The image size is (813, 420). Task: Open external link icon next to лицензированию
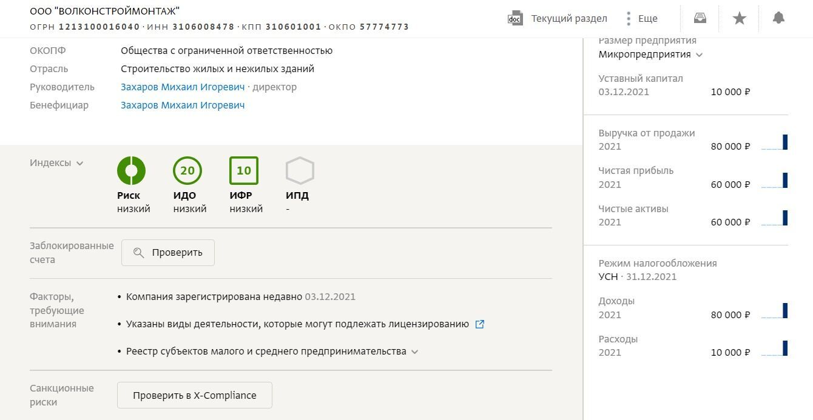click(479, 324)
